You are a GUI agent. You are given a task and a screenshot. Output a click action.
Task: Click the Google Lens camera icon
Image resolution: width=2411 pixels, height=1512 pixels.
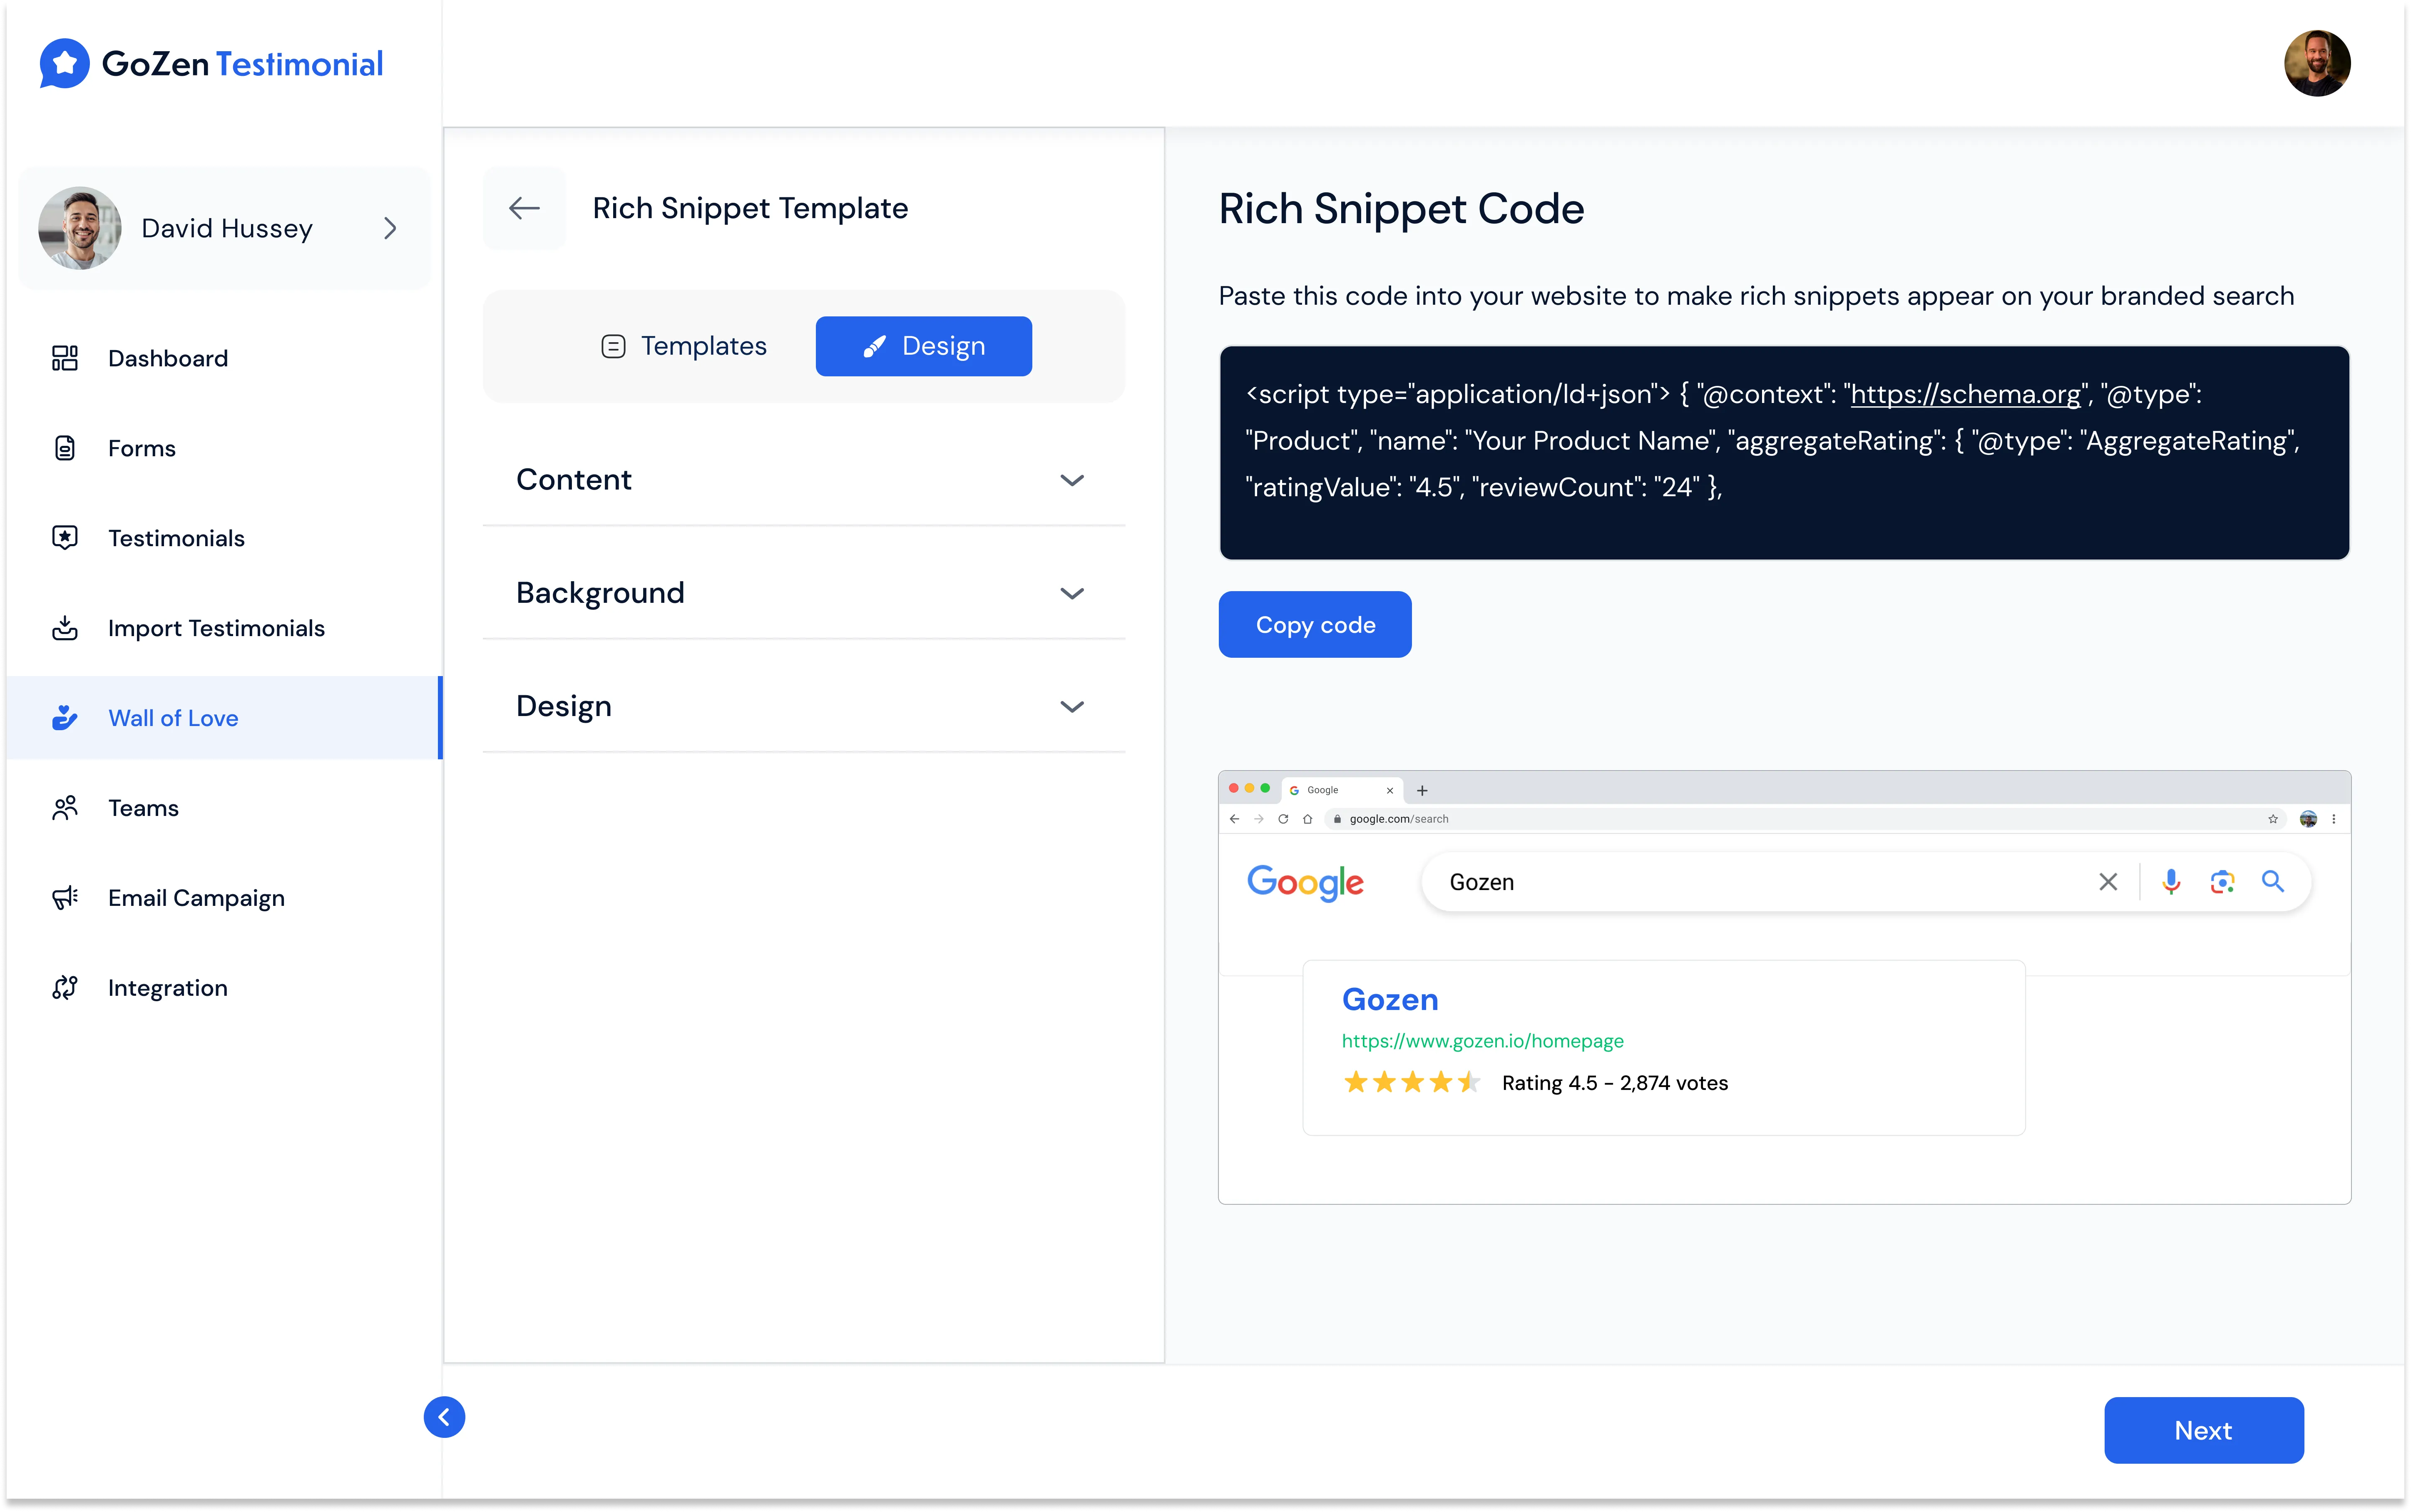(2222, 882)
